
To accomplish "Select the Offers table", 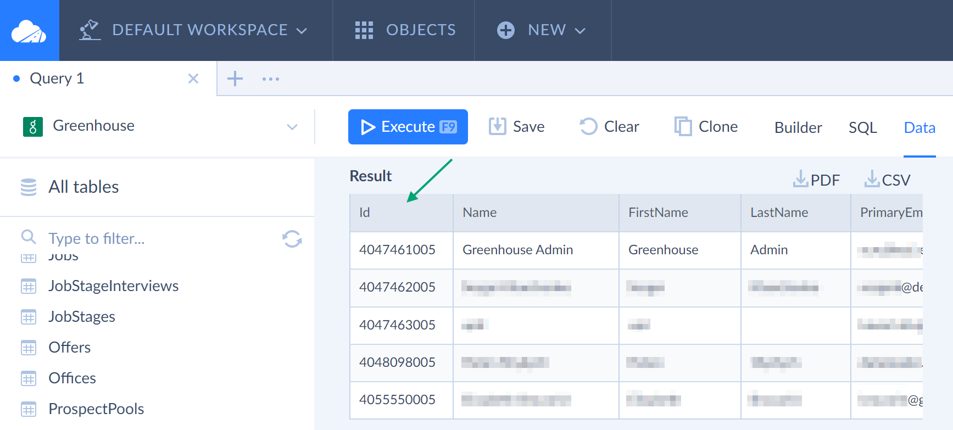I will pyautogui.click(x=70, y=348).
